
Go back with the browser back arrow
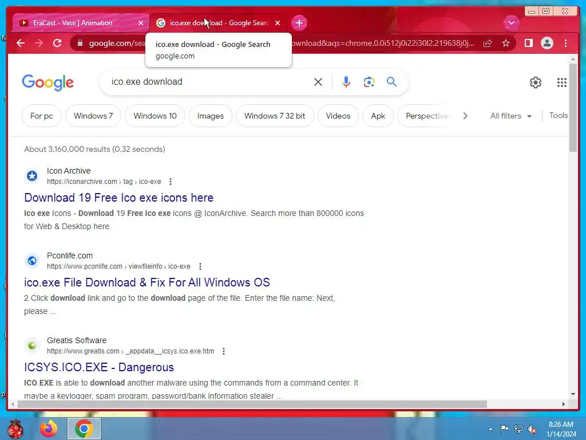21,43
